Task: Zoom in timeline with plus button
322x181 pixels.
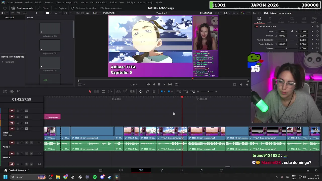Action: [x=216, y=92]
